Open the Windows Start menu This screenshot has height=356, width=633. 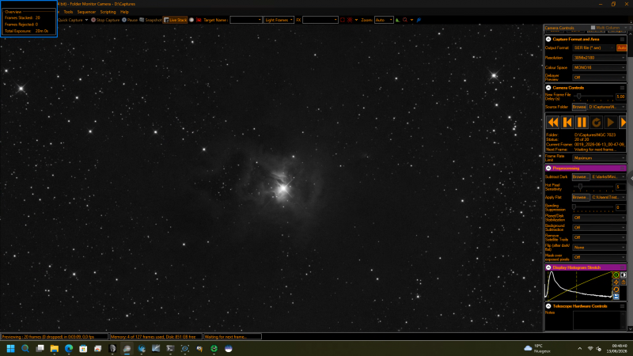[x=10, y=348]
